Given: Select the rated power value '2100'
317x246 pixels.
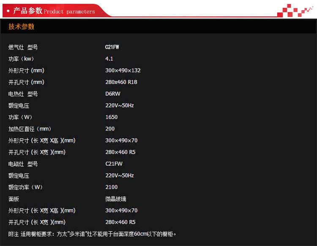Looking at the screenshot, I should [x=111, y=187].
